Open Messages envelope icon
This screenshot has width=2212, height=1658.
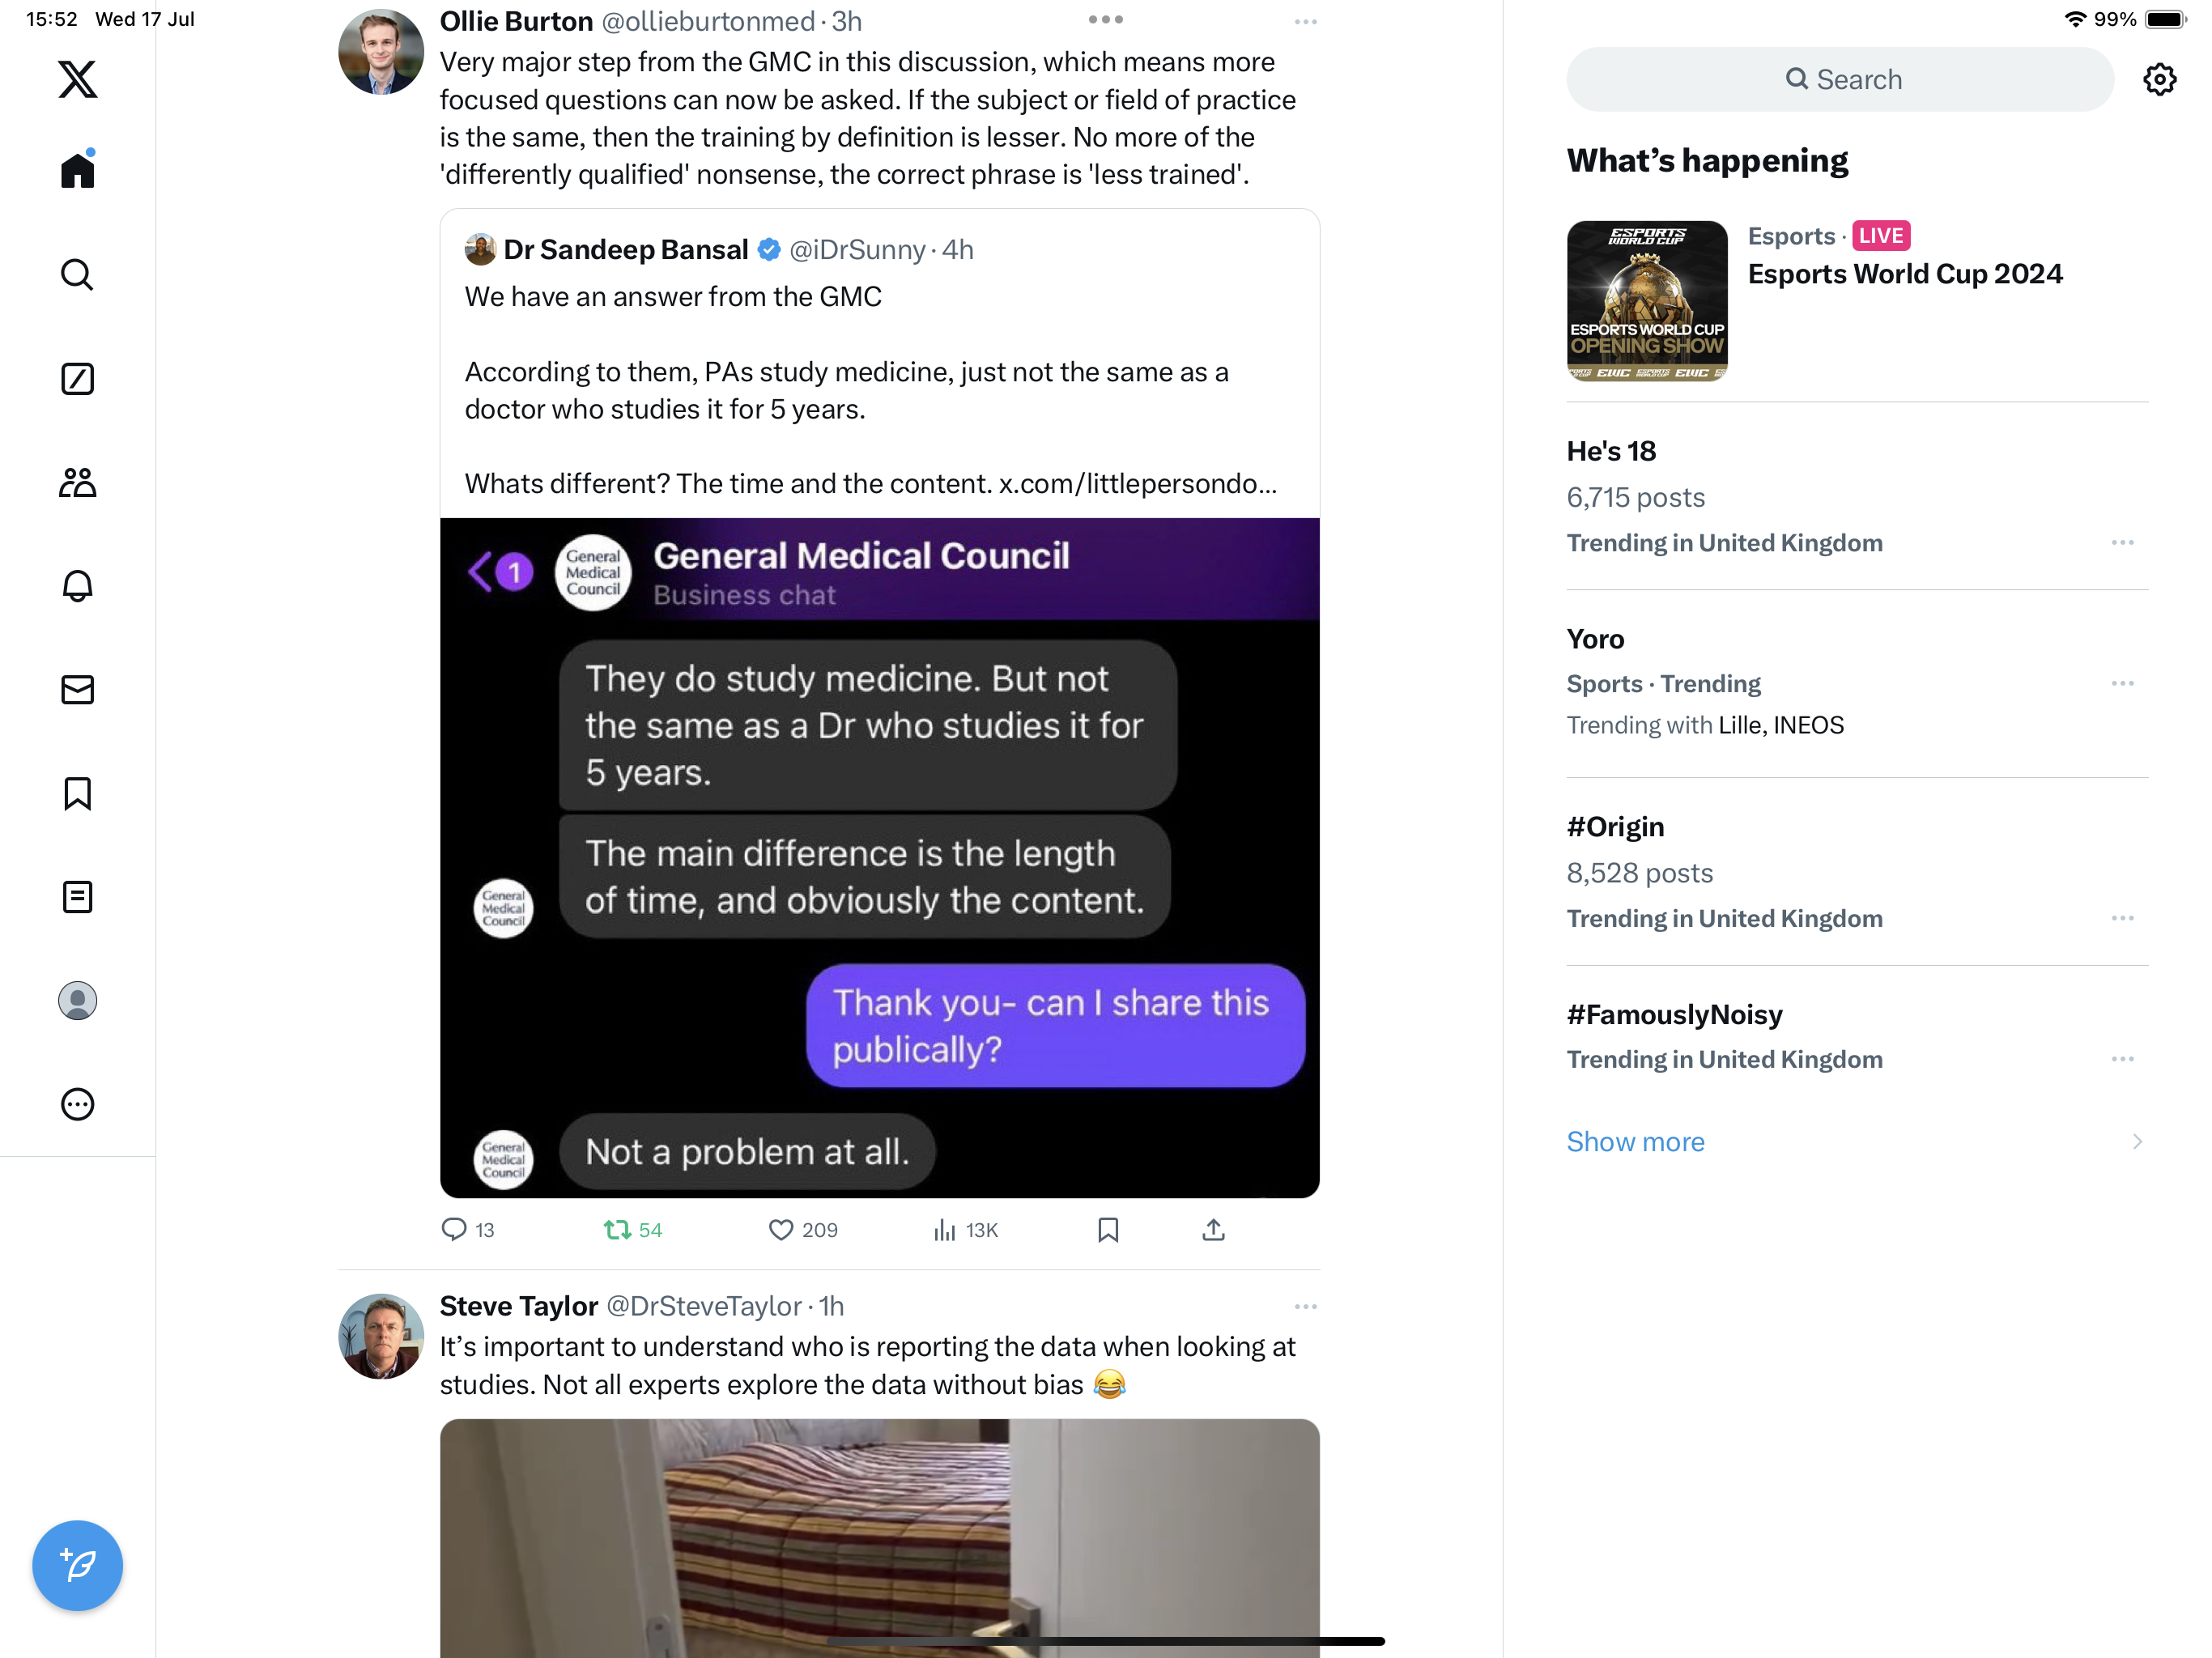click(77, 690)
